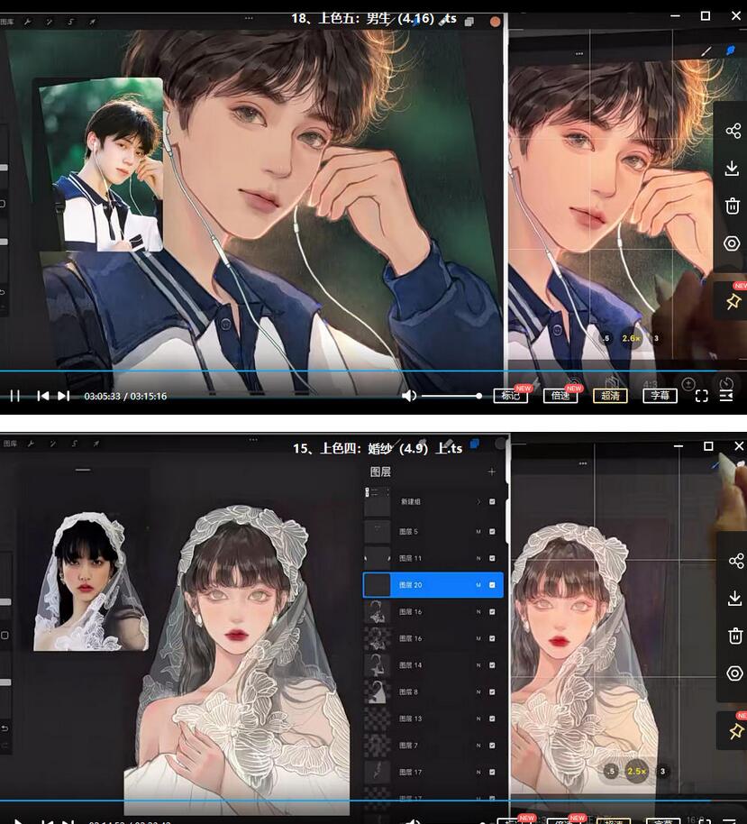Image resolution: width=747 pixels, height=824 pixels.
Task: Toggle 字幕 subtitles in top player
Action: (x=660, y=396)
